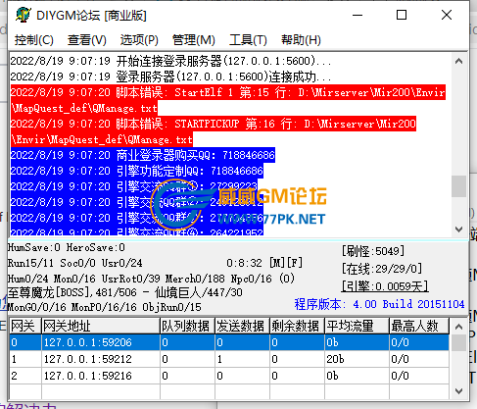Viewport: 477px width, 409px height.
Task: Open the 帮助(H) menu
Action: 301,40
